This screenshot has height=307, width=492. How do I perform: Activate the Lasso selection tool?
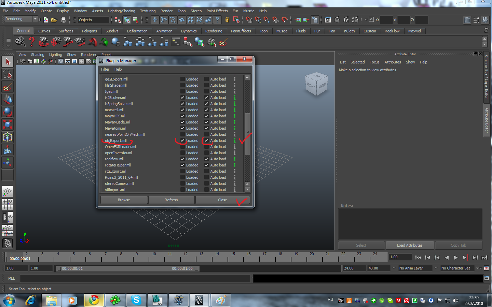pos(8,74)
